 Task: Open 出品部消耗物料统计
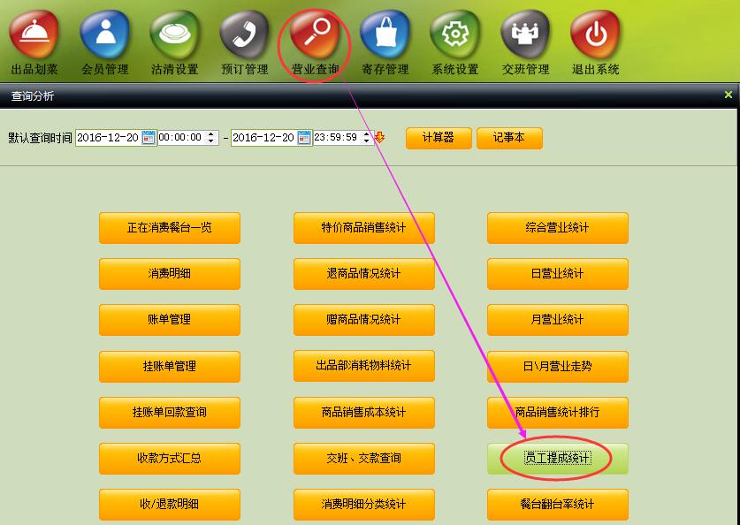364,366
